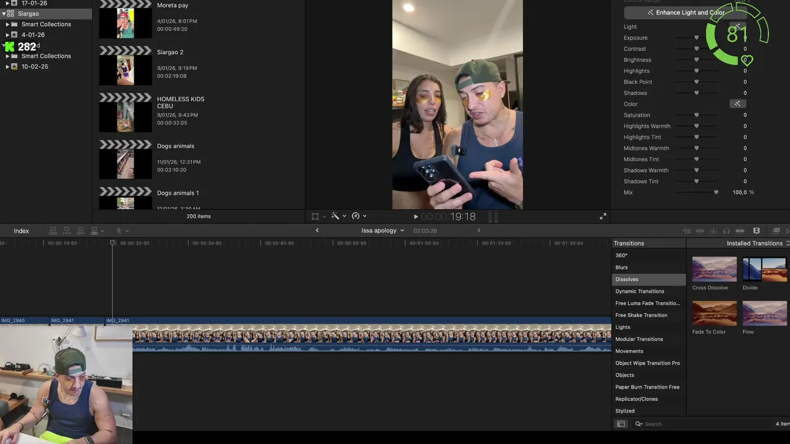Enter full screen viewer mode

pyautogui.click(x=603, y=216)
